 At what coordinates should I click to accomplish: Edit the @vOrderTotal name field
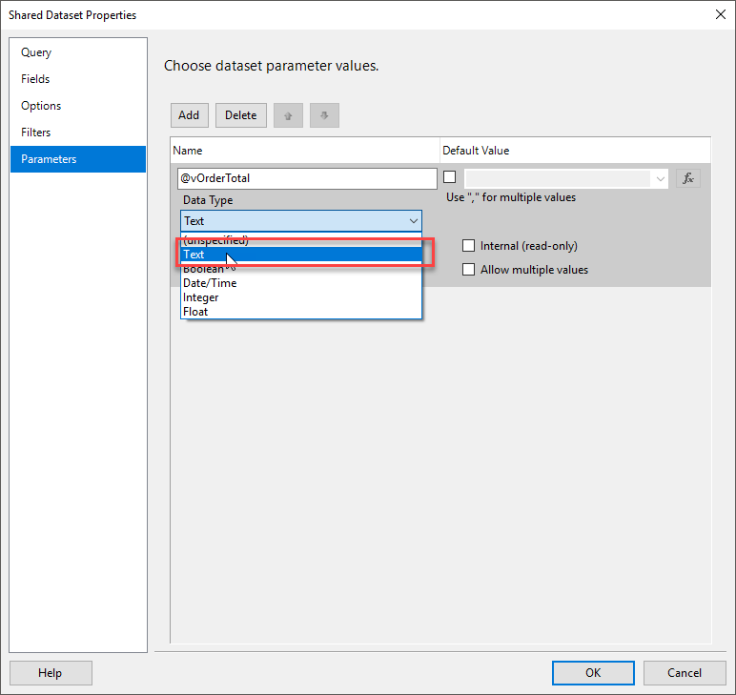pos(306,178)
